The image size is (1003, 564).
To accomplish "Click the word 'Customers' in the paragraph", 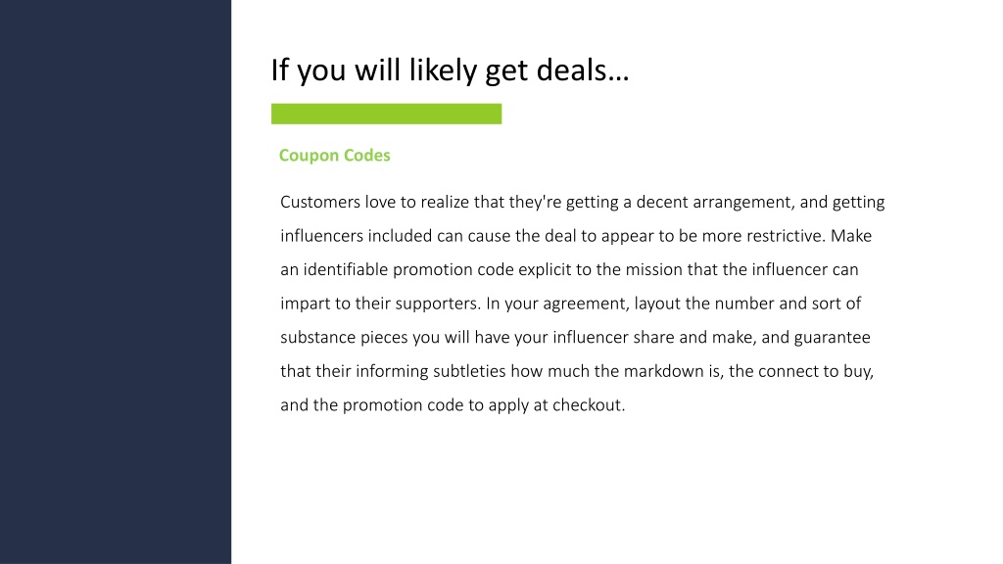I will 320,202.
